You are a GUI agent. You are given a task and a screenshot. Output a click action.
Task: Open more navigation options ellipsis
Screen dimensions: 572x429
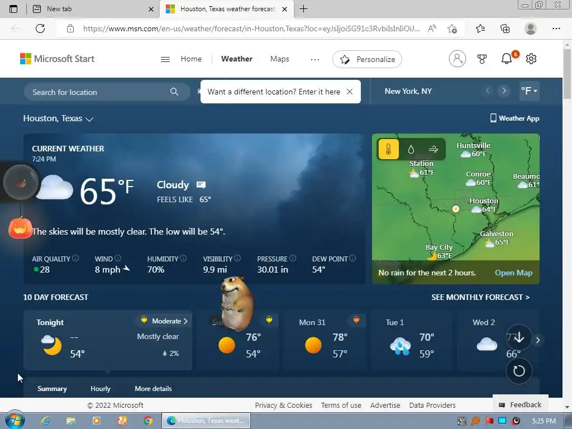(x=315, y=59)
